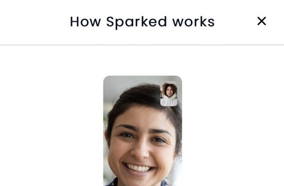
Task: Tap the white hoodie in the inset thumbnail
Action: point(169,101)
